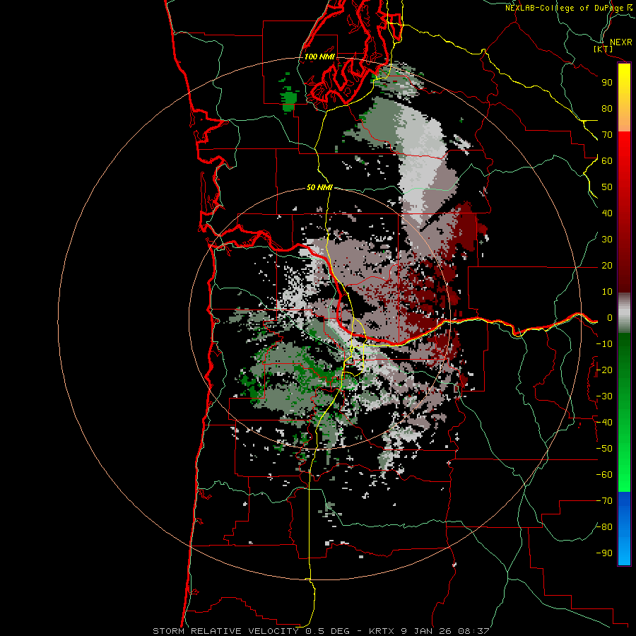Click the "KRTX 9 JAN 26 08:37" timestamp text

[429, 631]
